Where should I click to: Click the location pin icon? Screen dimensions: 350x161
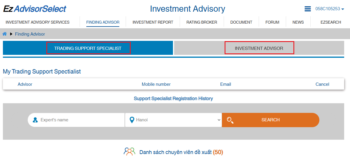pos(132,120)
